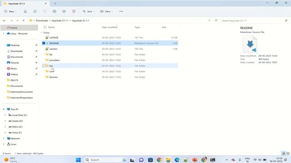The image size is (291, 163).
Task: Uncheck the README file checkbox
Action: (x=44, y=43)
